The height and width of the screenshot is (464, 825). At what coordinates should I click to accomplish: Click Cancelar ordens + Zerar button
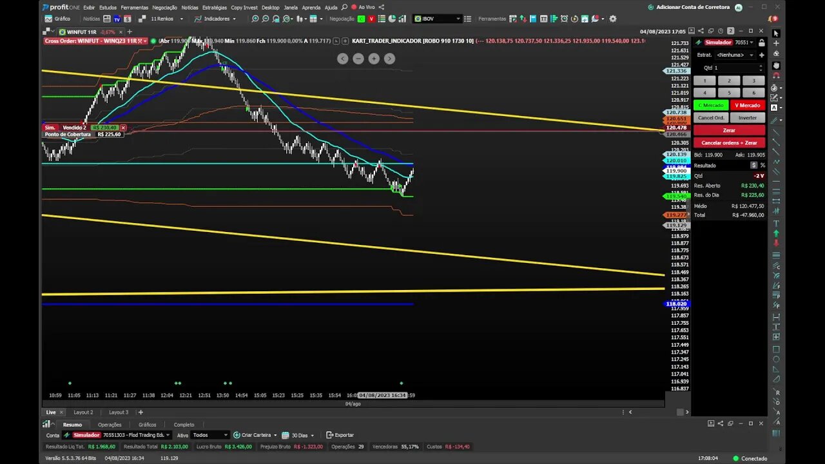point(729,142)
